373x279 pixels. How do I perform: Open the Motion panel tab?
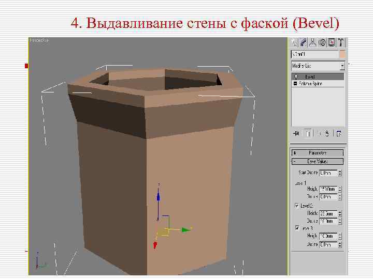tap(322, 43)
